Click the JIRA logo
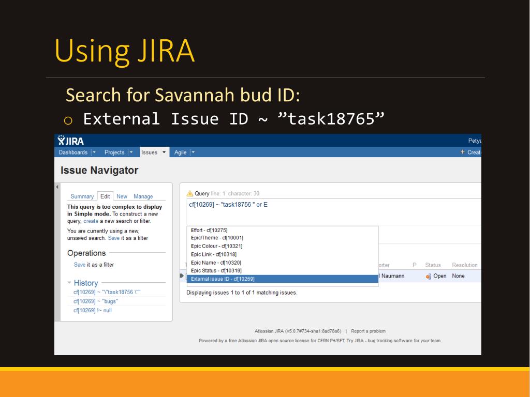The width and height of the screenshot is (530, 397). click(x=70, y=141)
